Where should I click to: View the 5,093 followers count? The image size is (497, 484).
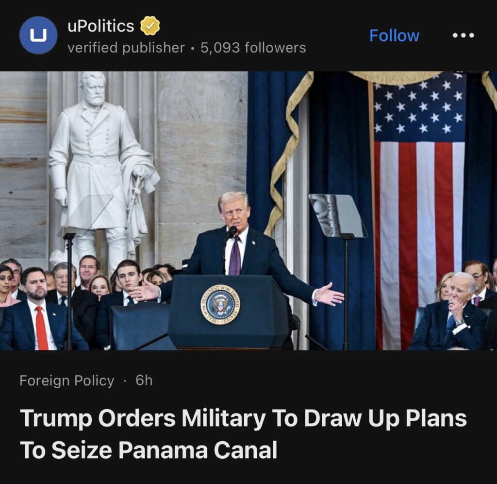[253, 48]
